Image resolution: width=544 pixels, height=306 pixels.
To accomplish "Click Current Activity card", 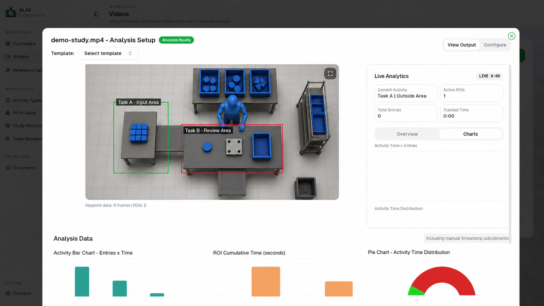I will click(406, 93).
